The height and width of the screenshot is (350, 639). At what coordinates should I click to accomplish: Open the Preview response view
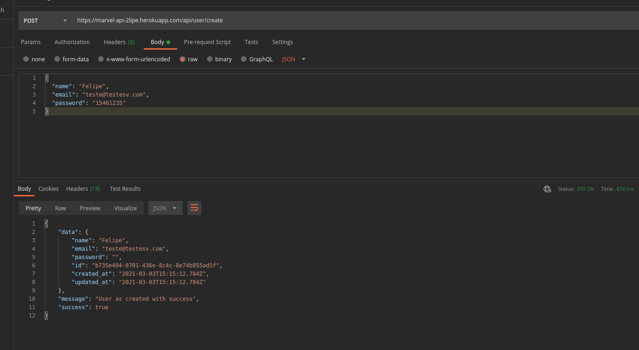click(x=90, y=208)
